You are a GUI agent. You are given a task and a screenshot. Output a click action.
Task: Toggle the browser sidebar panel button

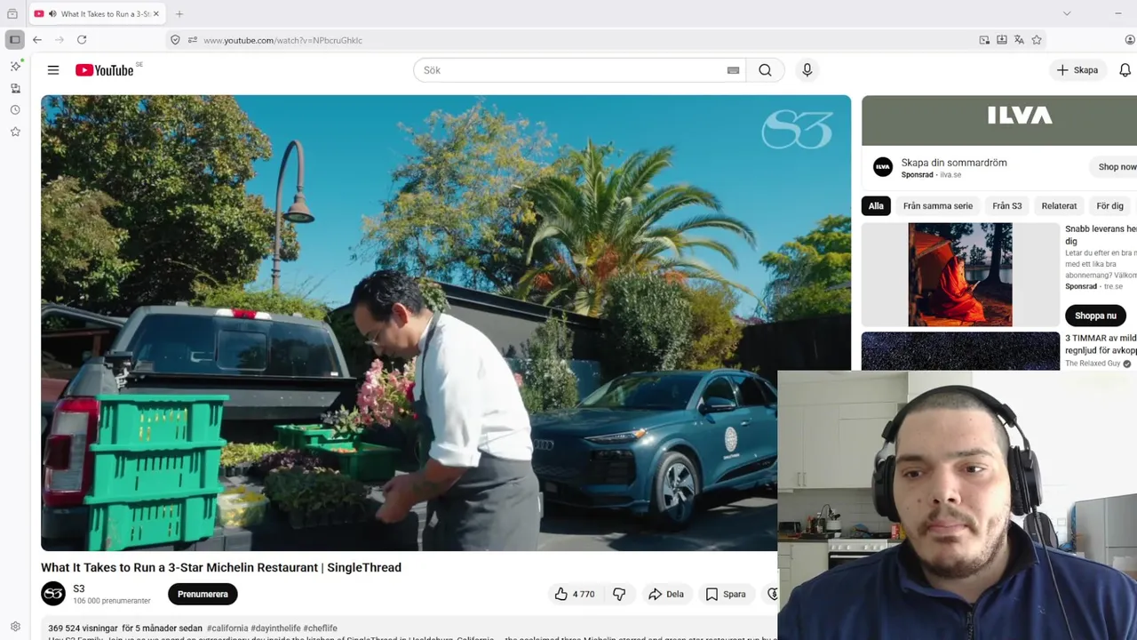[x=14, y=40]
